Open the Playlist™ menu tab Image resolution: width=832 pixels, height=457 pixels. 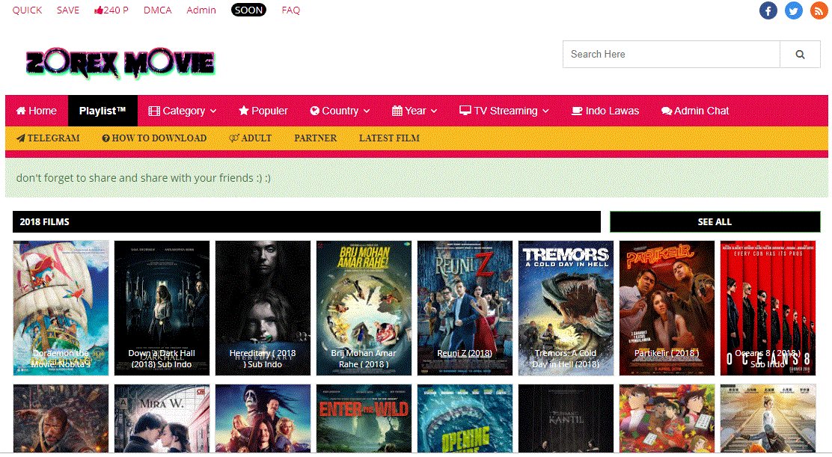[x=103, y=111]
